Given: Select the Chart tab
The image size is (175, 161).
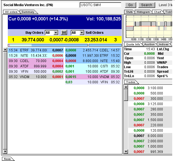Looking at the screenshot, I should (x=158, y=12).
